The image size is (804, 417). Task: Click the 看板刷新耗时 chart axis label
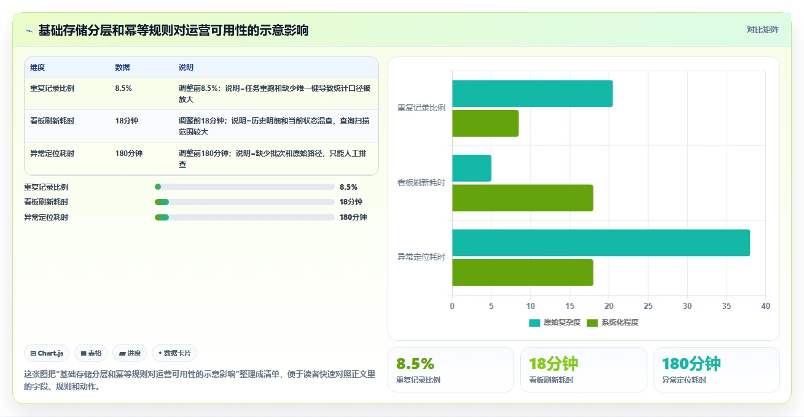[x=421, y=182]
